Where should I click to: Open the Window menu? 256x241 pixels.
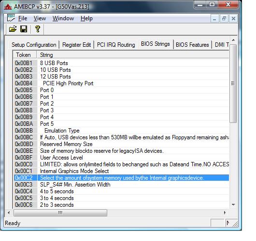[x=63, y=18]
